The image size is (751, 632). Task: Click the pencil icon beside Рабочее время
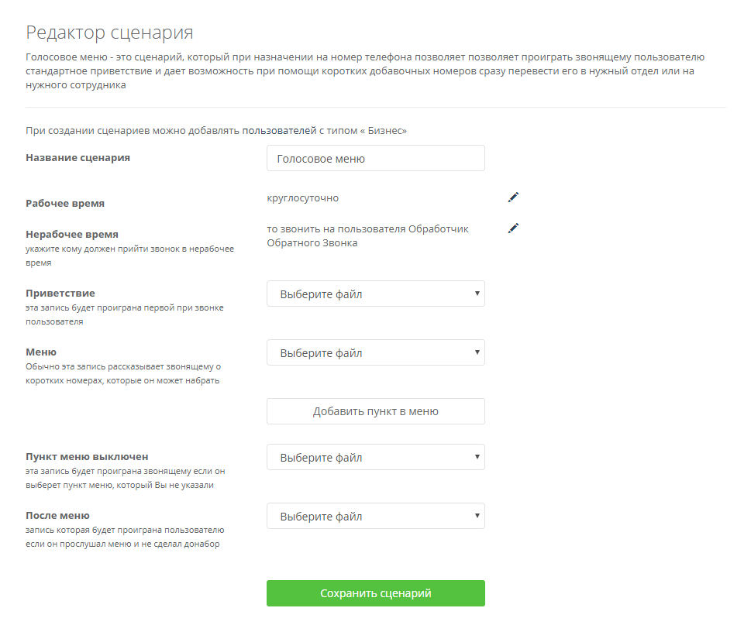(x=513, y=197)
